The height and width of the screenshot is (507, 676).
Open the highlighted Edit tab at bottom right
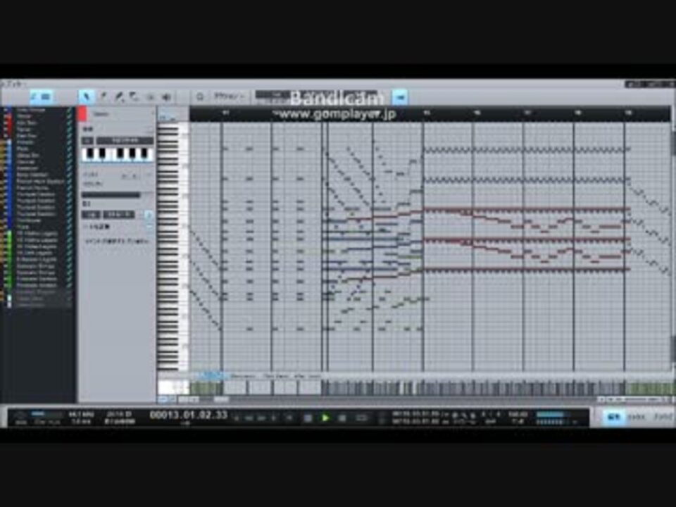pos(613,417)
